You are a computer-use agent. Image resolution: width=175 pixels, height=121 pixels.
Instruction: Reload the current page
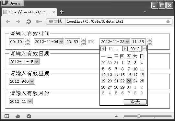click(x=29, y=21)
